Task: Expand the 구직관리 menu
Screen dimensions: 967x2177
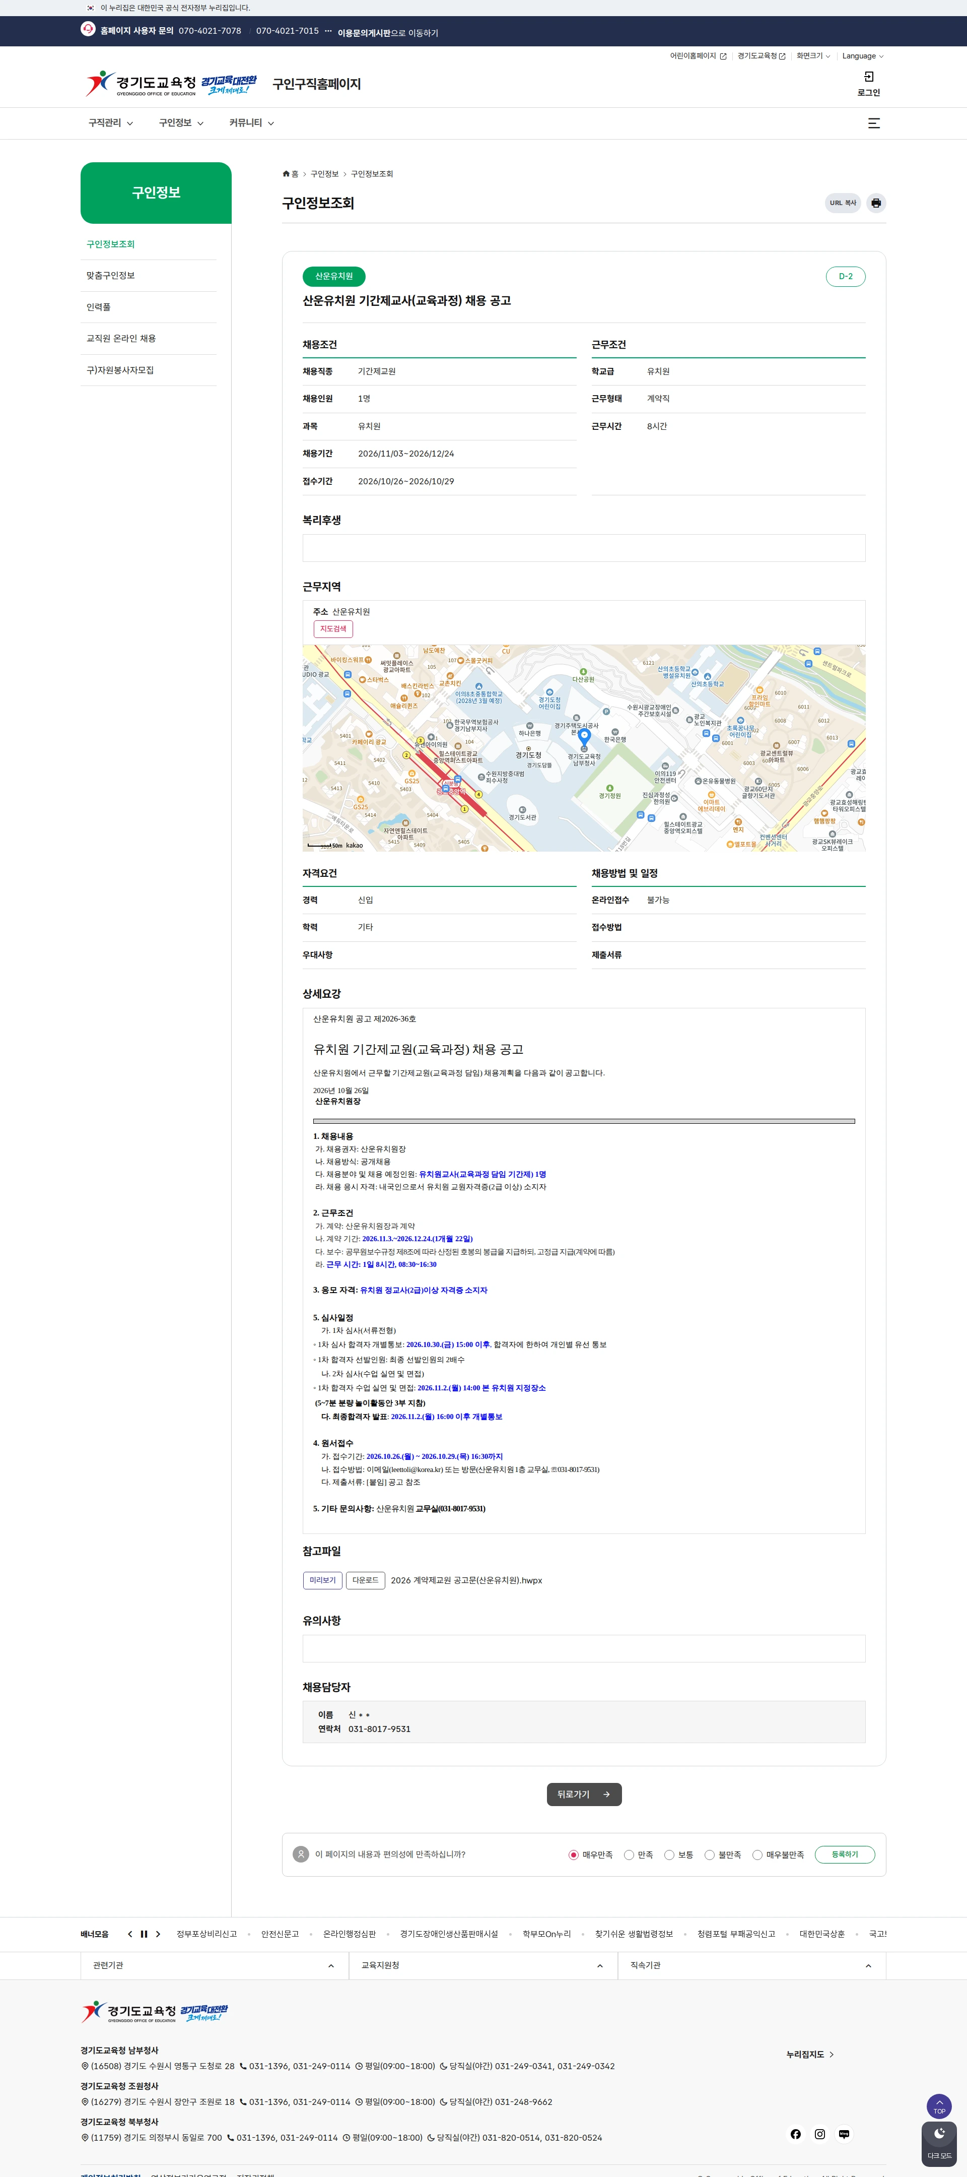Action: [x=111, y=123]
